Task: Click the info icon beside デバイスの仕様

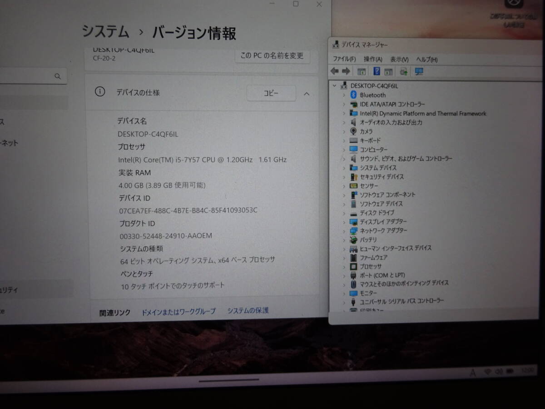Action: (99, 92)
